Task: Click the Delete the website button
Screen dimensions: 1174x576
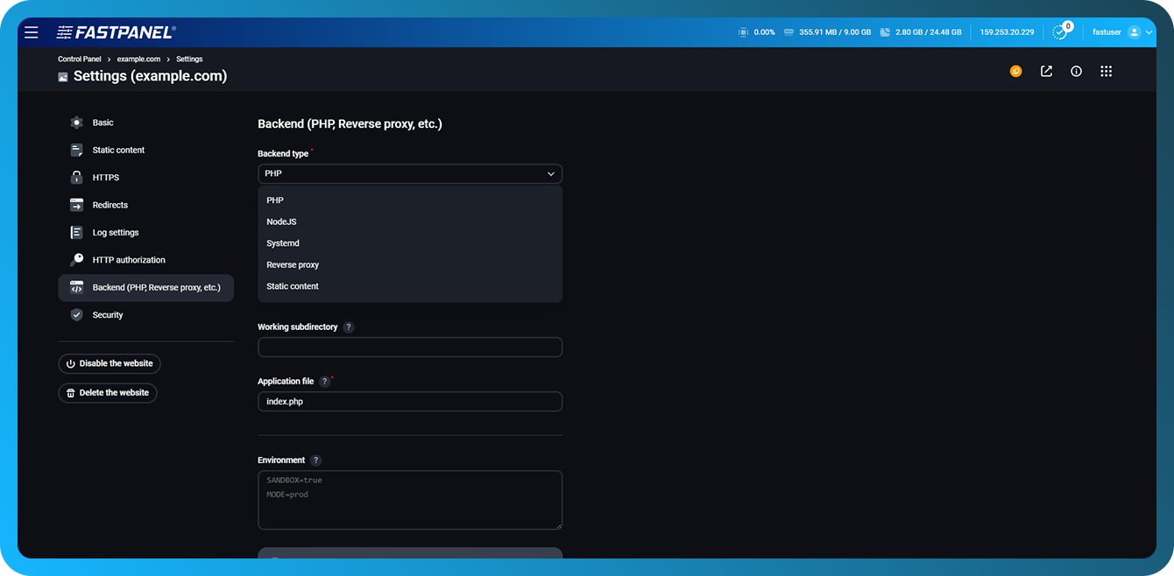Action: click(107, 392)
